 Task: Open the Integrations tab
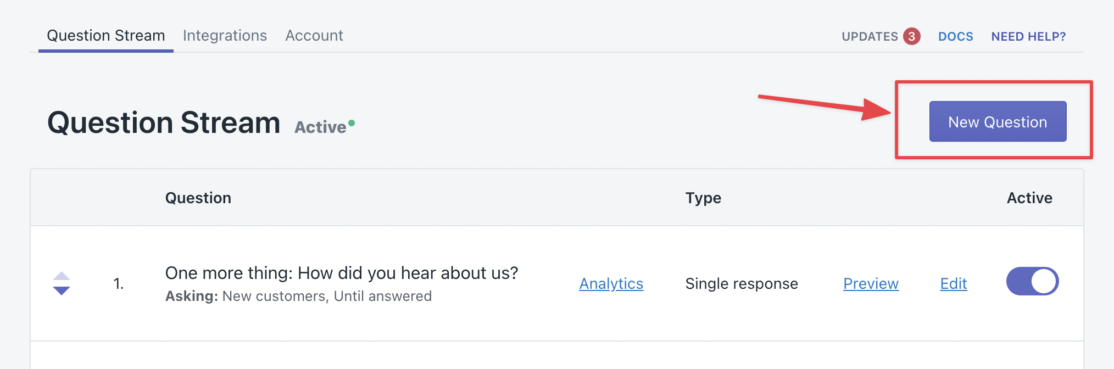coord(225,36)
